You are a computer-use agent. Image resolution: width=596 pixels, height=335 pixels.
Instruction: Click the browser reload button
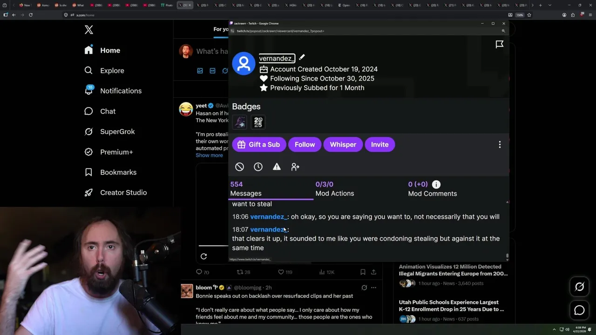(31, 15)
